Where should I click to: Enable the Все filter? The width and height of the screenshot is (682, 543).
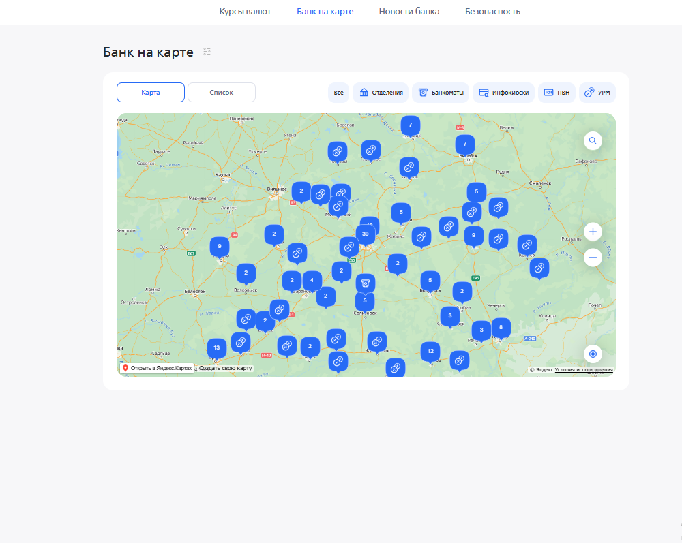pyautogui.click(x=338, y=93)
